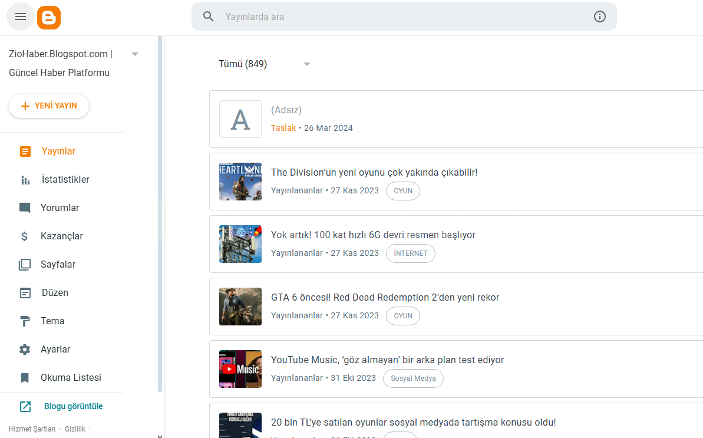703x438 pixels.
Task: Expand the blog selector dropdown arrow
Action: pos(134,54)
